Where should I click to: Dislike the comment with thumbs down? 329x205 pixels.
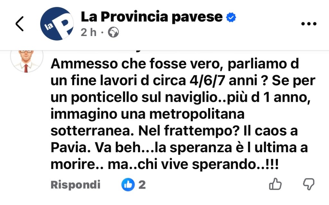[x=309, y=184]
